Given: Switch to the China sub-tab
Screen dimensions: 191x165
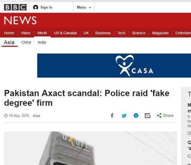Looking at the screenshot, I should [26, 42].
